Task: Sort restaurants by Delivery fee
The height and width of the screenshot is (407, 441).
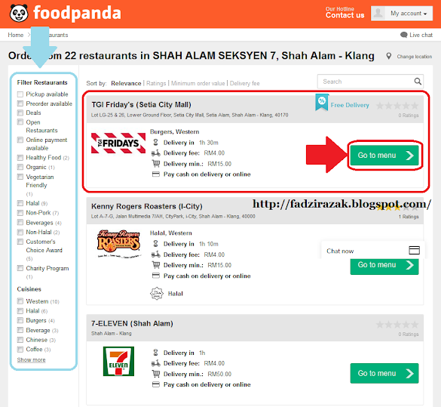Action: [244, 83]
